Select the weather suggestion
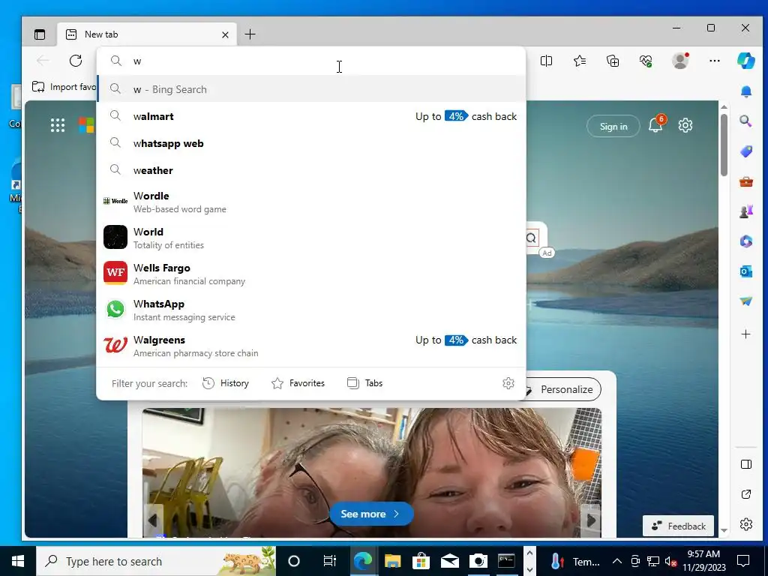This screenshot has height=576, width=768. (311, 170)
